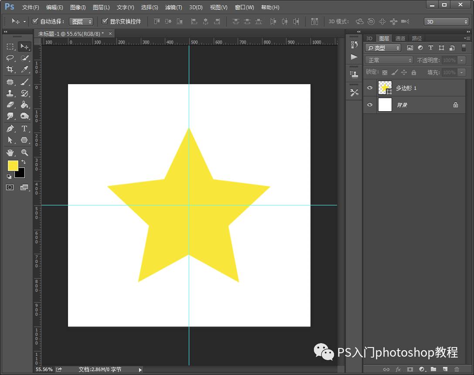Create a new layer group
The image size is (474, 375).
pos(433,369)
